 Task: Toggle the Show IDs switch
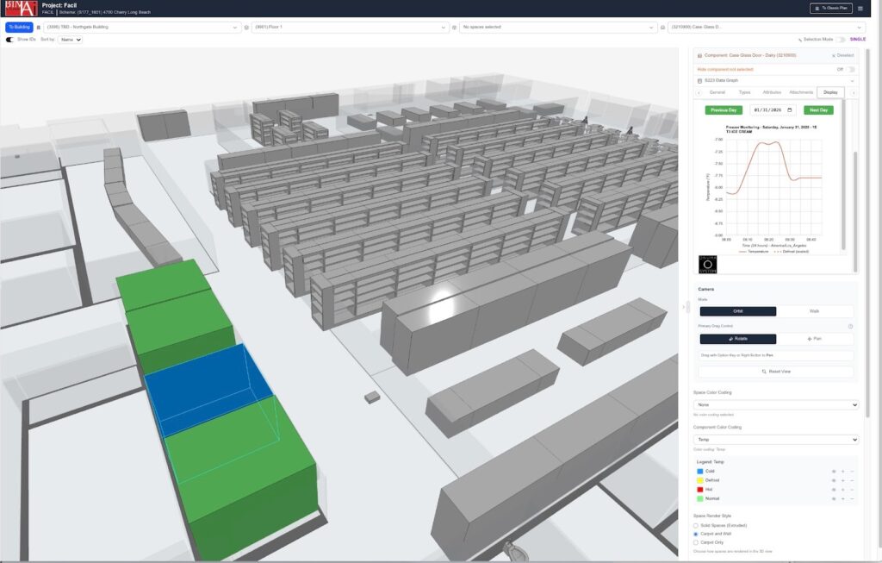(x=10, y=40)
